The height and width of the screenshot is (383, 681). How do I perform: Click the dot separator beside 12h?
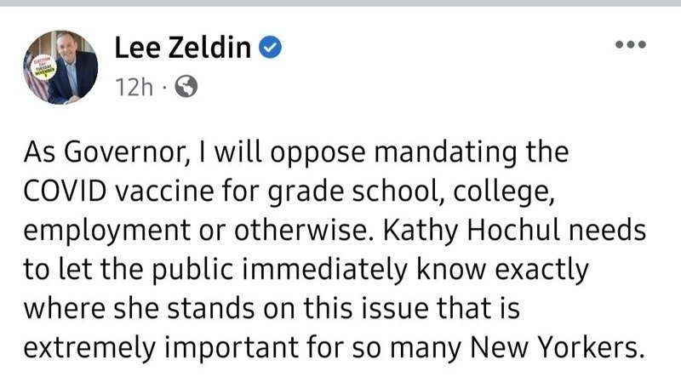coord(164,88)
